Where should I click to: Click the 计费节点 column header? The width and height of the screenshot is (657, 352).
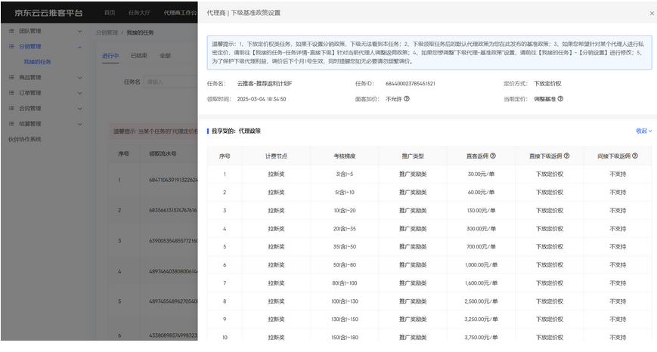pyautogui.click(x=276, y=156)
